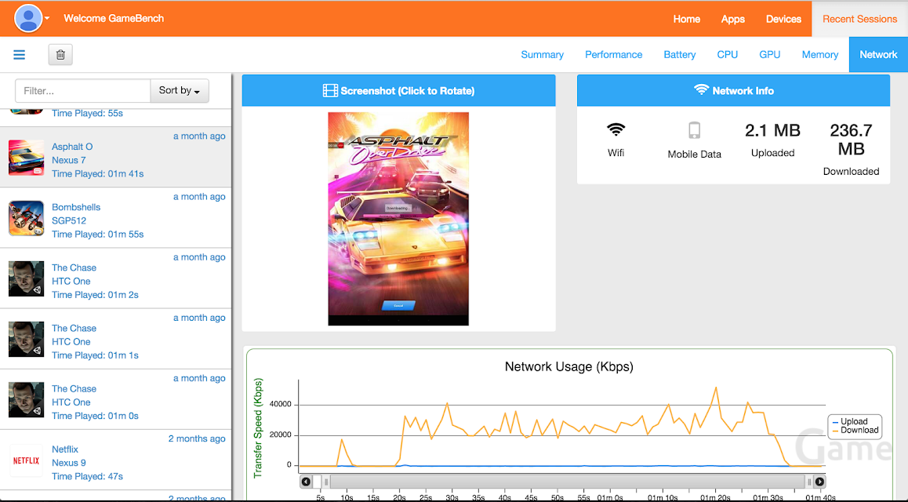Expand the dropdown arrow beside the avatar
Image resolution: width=908 pixels, height=502 pixels.
point(48,18)
